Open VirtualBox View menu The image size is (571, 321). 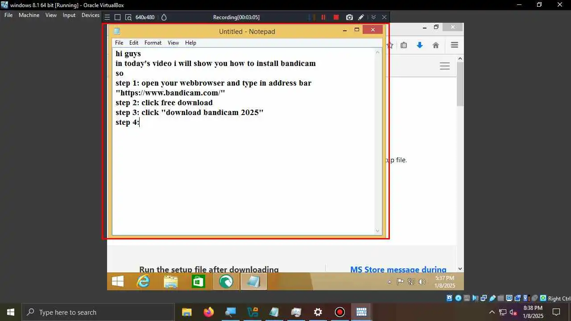[51, 15]
